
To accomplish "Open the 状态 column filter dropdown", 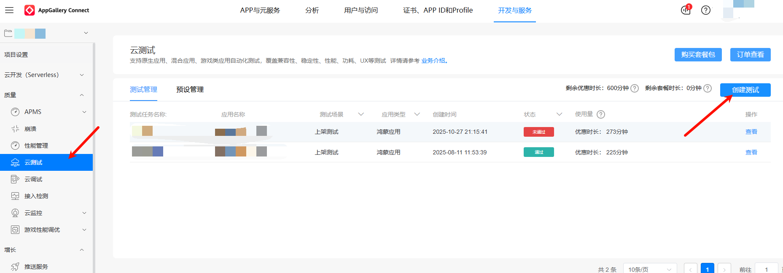I will tap(559, 114).
